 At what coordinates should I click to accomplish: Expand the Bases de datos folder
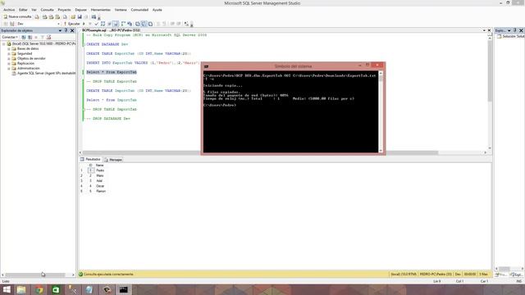pyautogui.click(x=9, y=49)
